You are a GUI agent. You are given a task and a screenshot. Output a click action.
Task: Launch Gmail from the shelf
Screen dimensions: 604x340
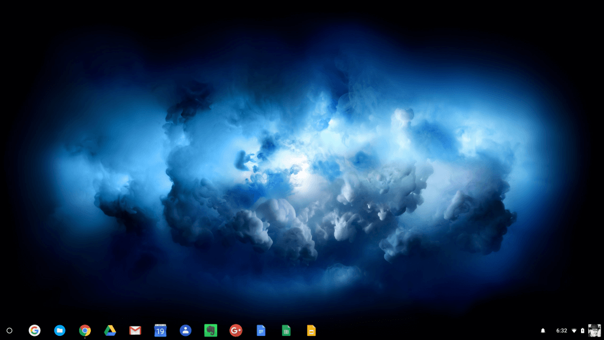pyautogui.click(x=135, y=331)
